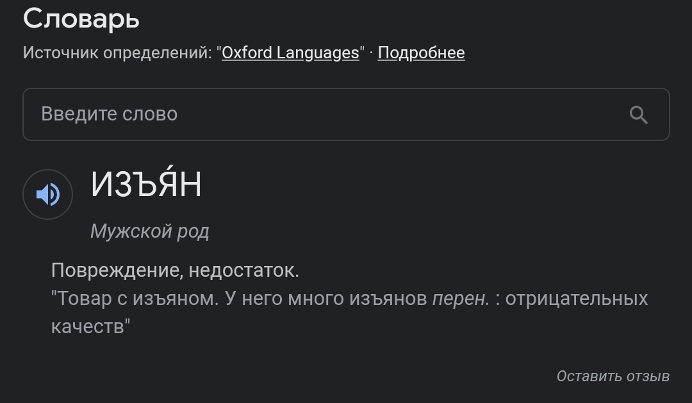Click the word род in gender label
The width and height of the screenshot is (692, 403).
(193, 232)
